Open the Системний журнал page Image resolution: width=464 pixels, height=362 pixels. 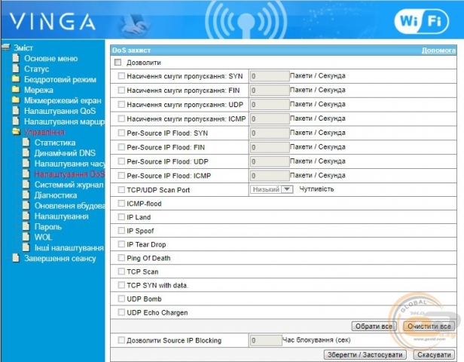[69, 185]
